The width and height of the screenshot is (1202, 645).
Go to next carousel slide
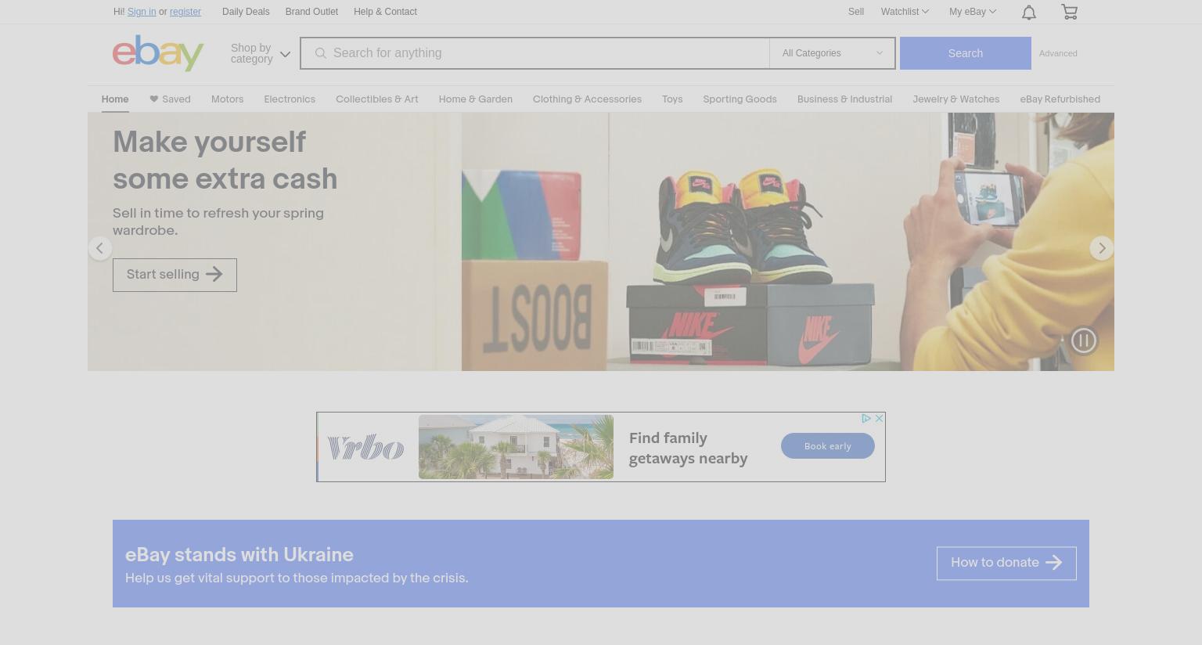pyautogui.click(x=1102, y=248)
